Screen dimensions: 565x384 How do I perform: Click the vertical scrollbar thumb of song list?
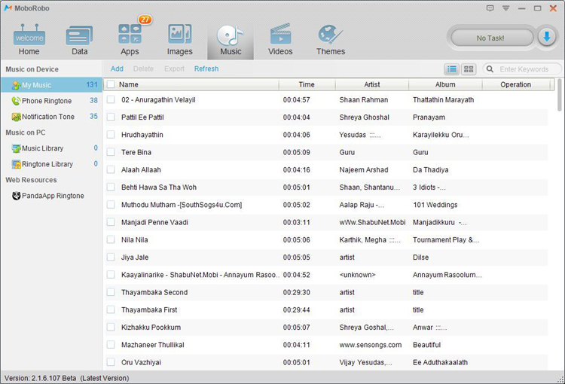click(559, 95)
